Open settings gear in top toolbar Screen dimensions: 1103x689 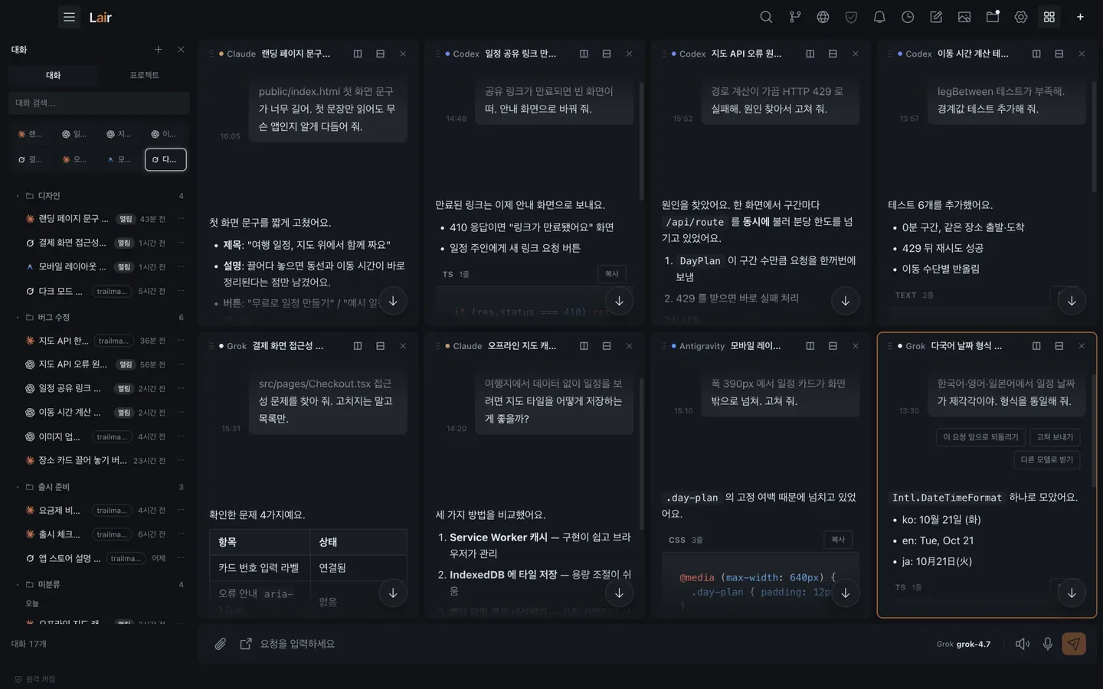[1021, 17]
